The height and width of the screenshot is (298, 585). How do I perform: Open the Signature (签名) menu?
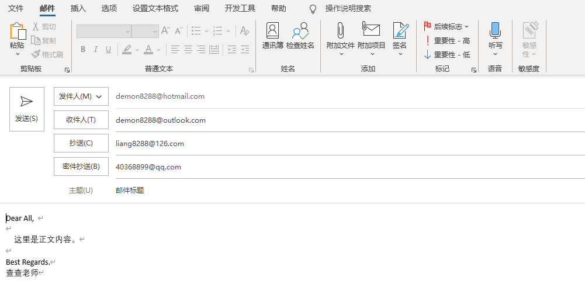click(x=400, y=39)
